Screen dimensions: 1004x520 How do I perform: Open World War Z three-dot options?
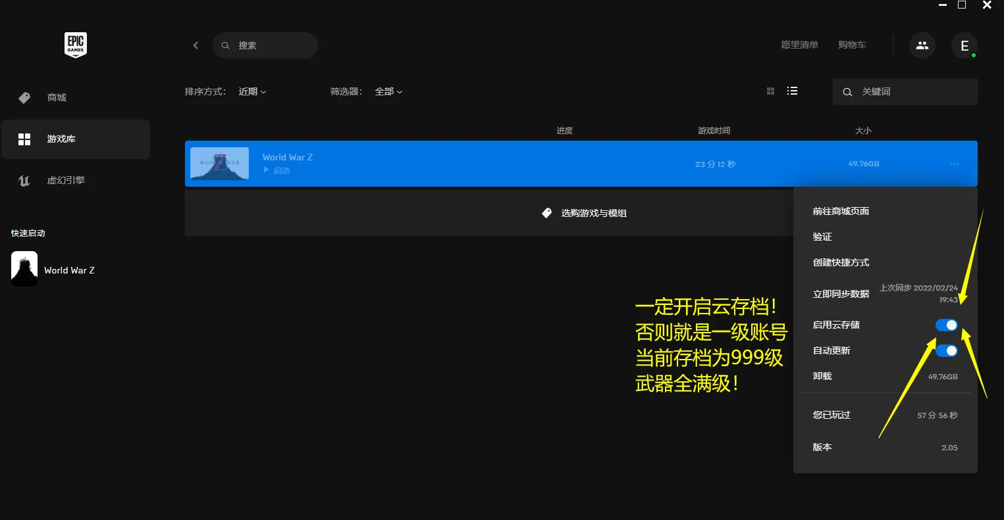[954, 164]
